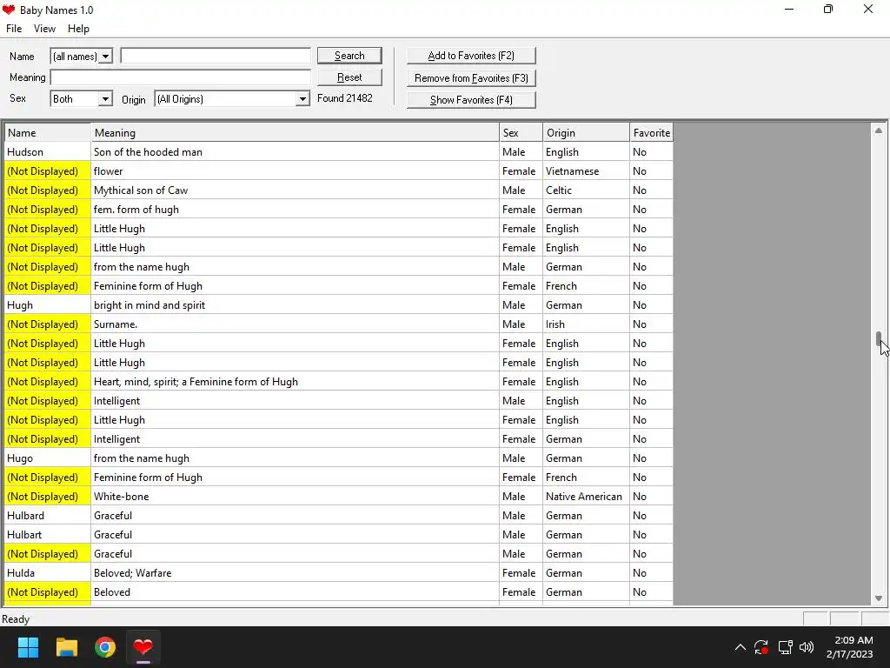This screenshot has width=890, height=668.
Task: Click Show Favorites (F4) button
Action: point(471,100)
